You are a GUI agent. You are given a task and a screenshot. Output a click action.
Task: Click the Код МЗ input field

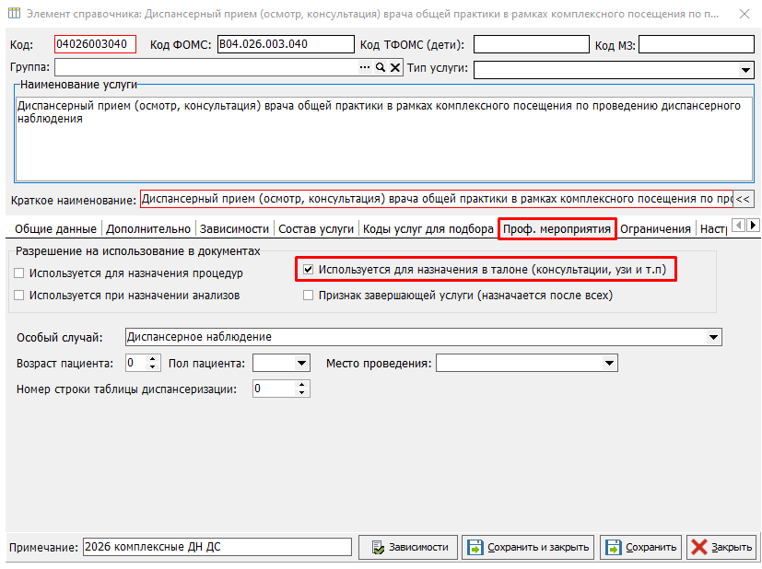[697, 44]
